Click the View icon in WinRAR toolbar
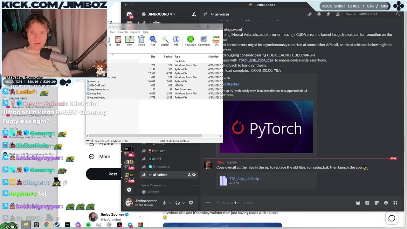Viewport: 407px width, 229px height. pos(129,41)
